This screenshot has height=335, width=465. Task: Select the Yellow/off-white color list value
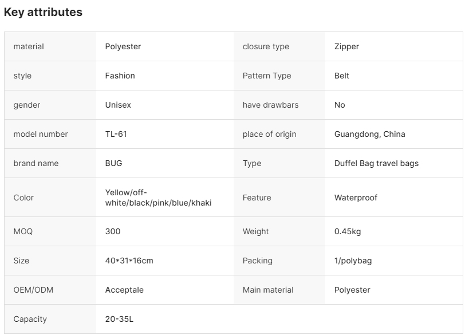pyautogui.click(x=158, y=198)
